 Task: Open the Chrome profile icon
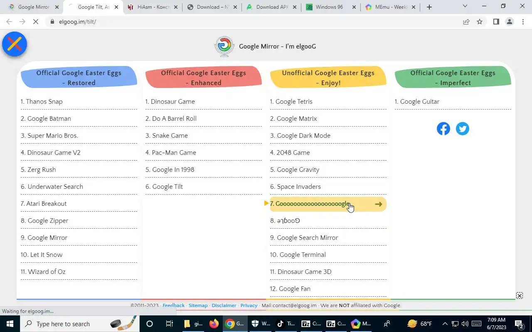[510, 22]
